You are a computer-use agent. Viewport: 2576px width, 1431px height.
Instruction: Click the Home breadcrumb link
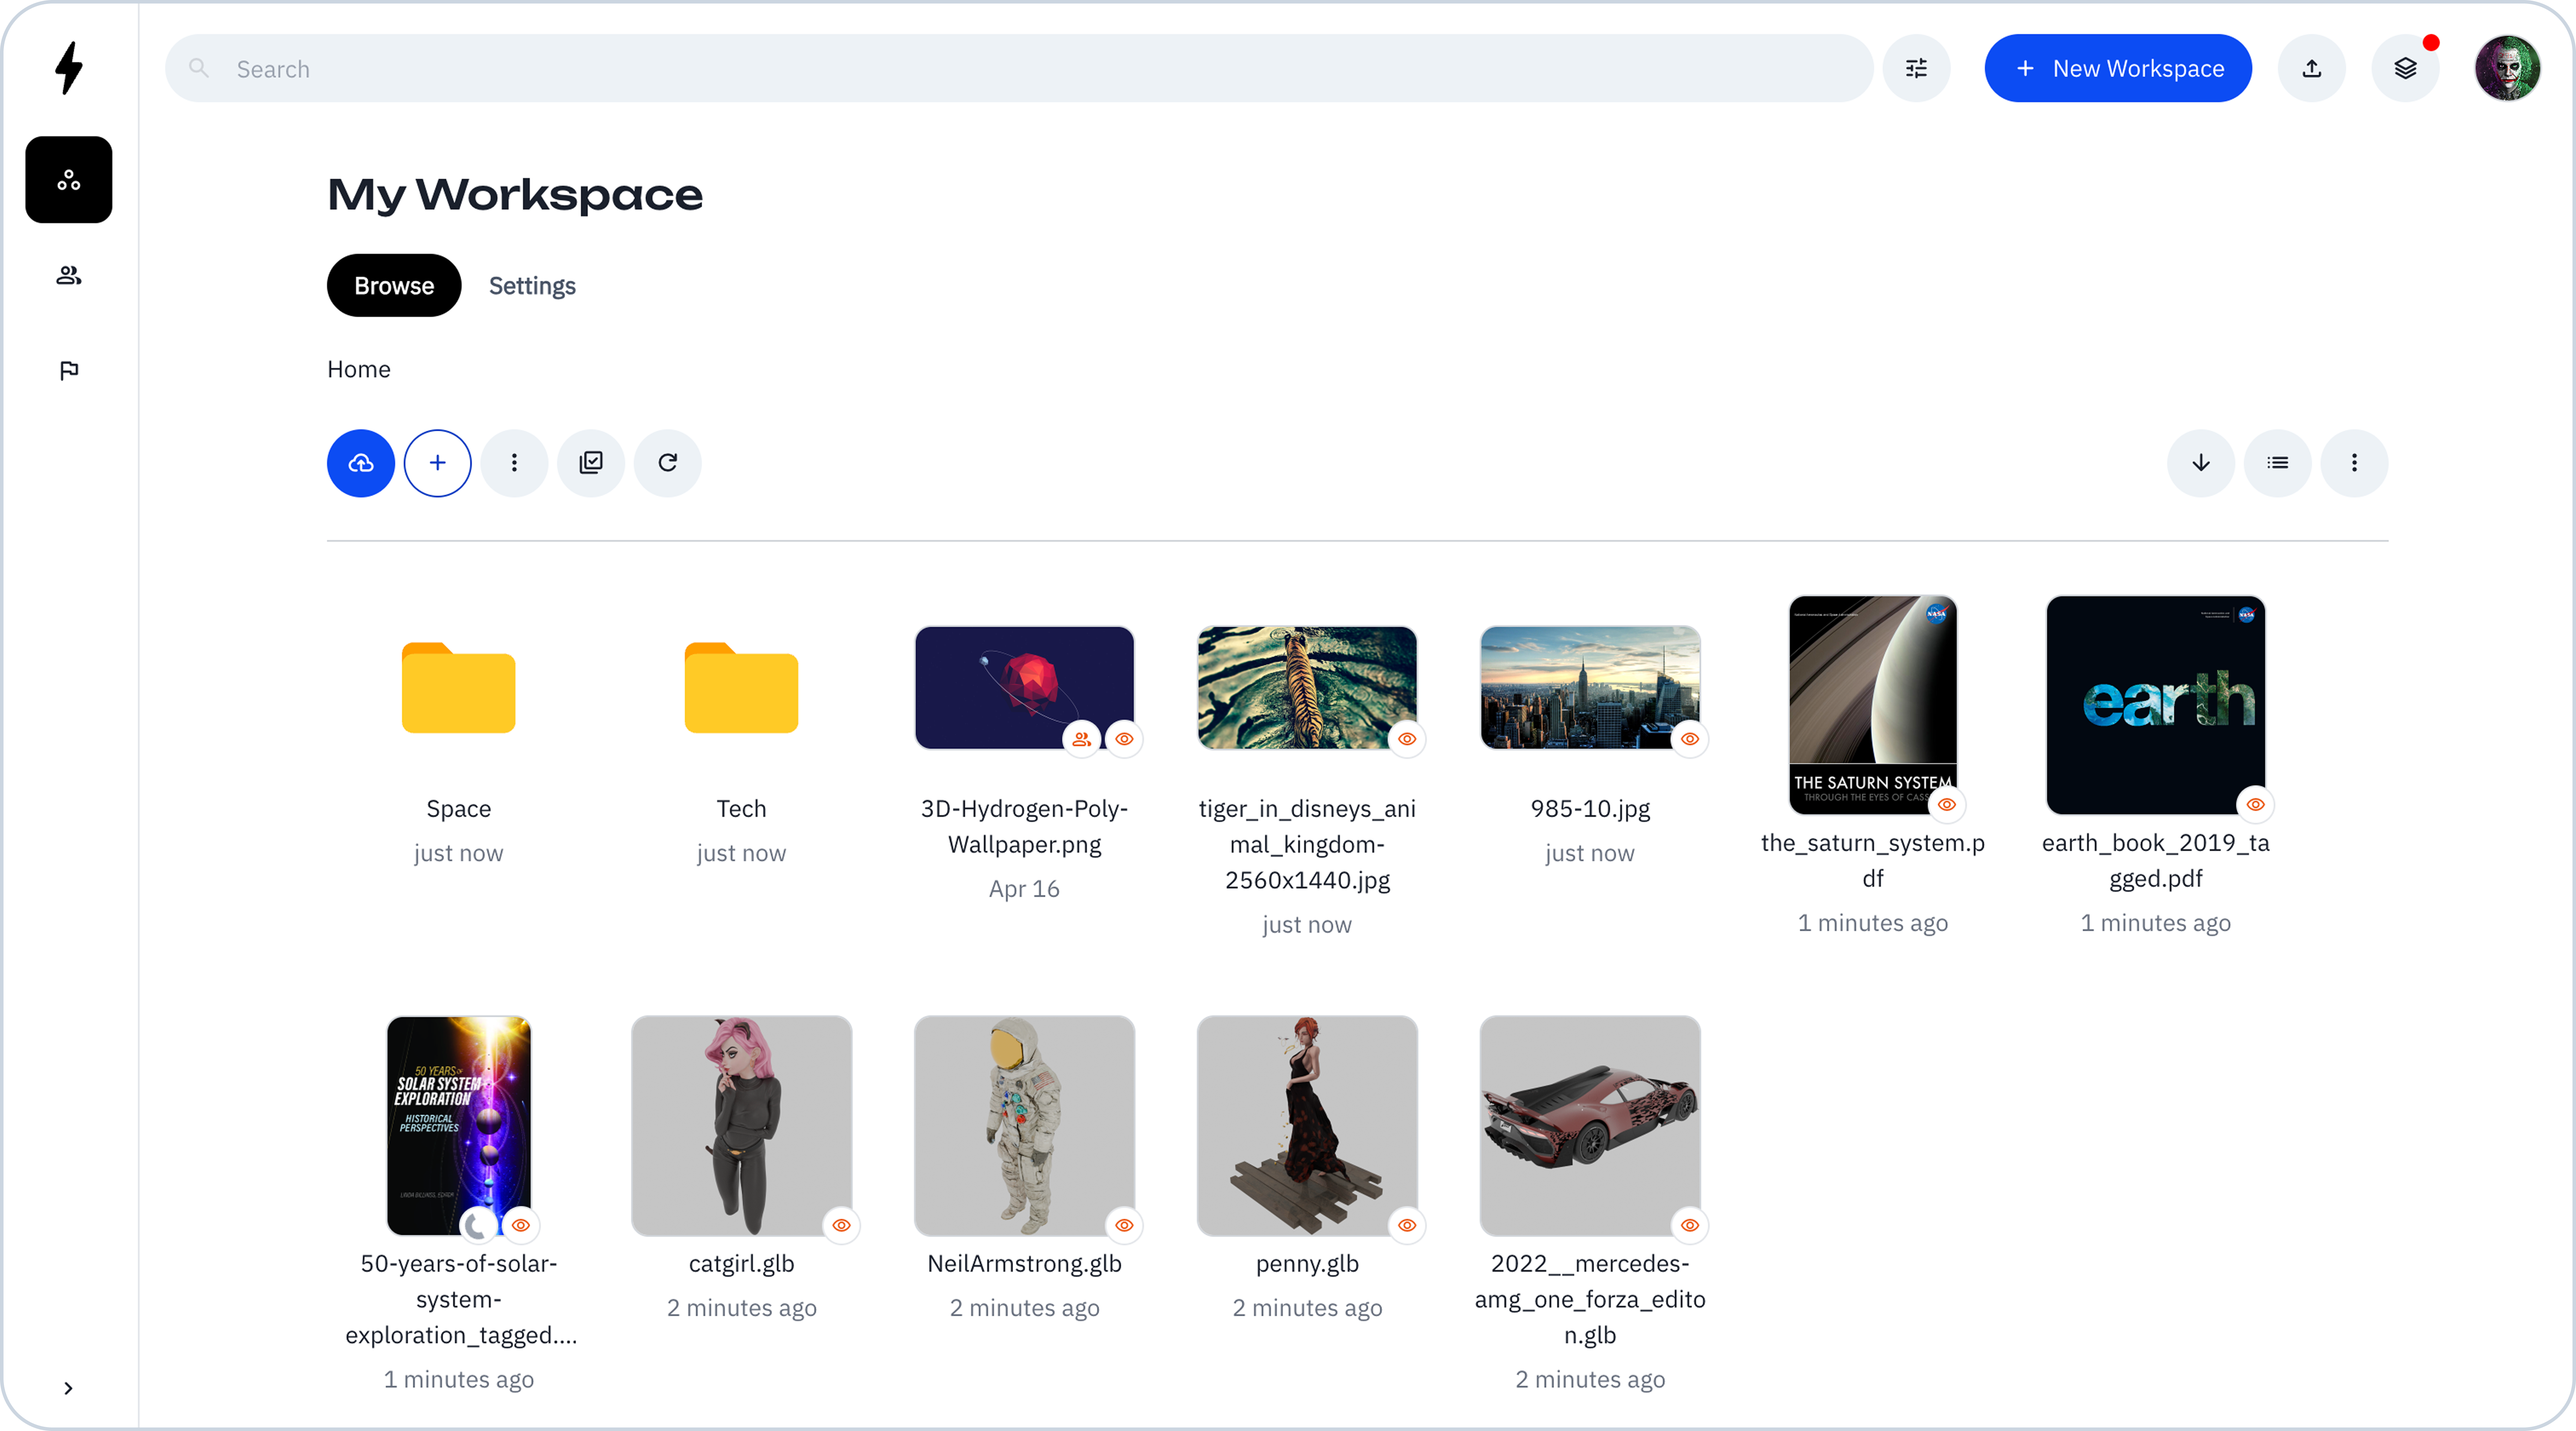358,369
